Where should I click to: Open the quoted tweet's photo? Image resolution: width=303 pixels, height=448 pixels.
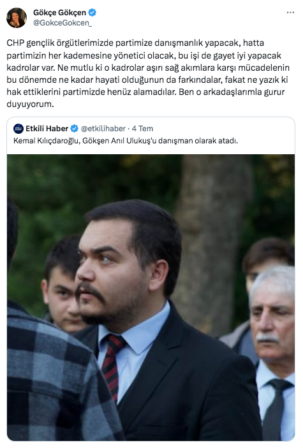click(x=151, y=298)
